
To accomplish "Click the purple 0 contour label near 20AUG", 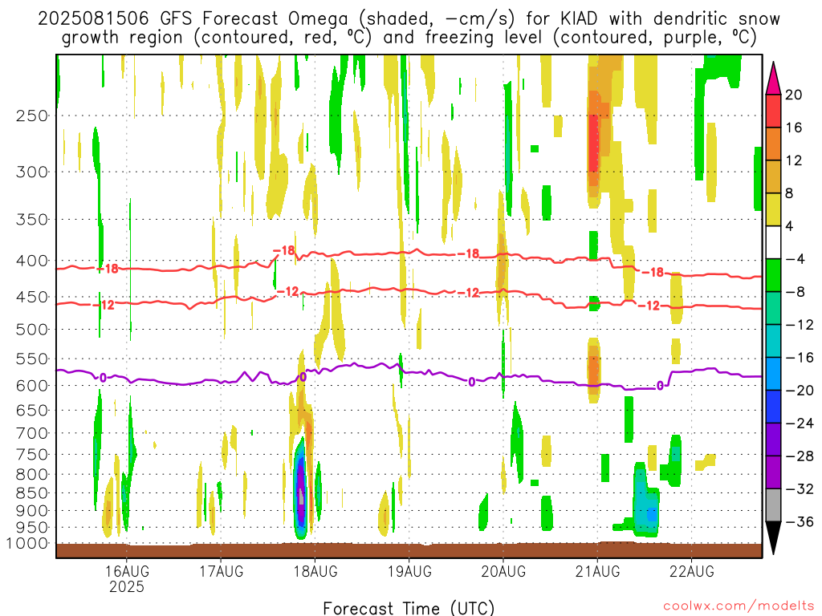I will 472,383.
